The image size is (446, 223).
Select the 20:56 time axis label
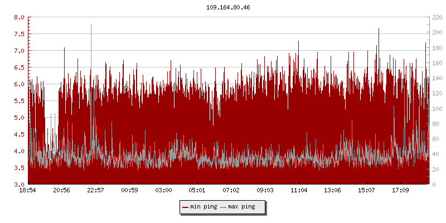pyautogui.click(x=62, y=191)
